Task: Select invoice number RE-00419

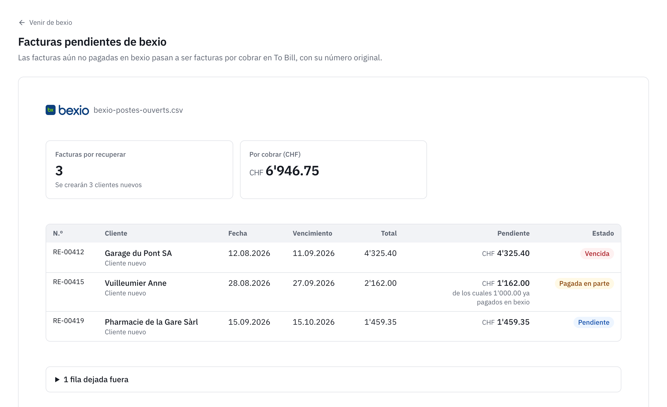Action: point(69,321)
